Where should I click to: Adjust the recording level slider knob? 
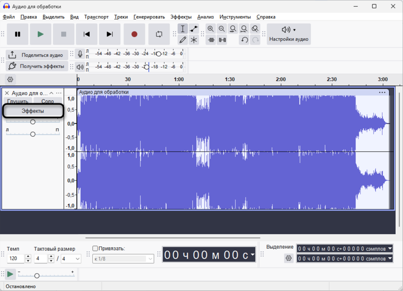pos(158,54)
